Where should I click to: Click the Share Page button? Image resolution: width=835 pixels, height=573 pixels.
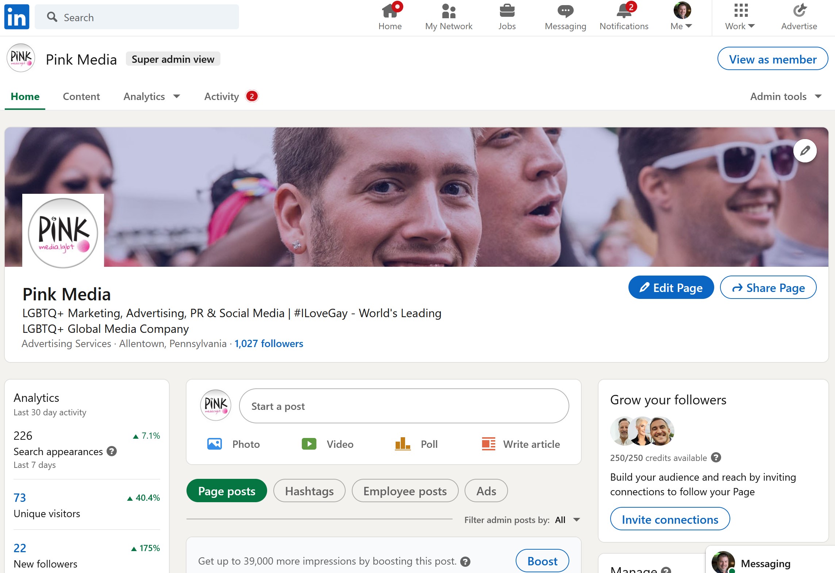(x=768, y=288)
